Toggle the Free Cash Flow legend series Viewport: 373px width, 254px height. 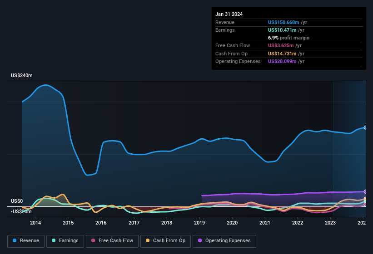pyautogui.click(x=112, y=241)
